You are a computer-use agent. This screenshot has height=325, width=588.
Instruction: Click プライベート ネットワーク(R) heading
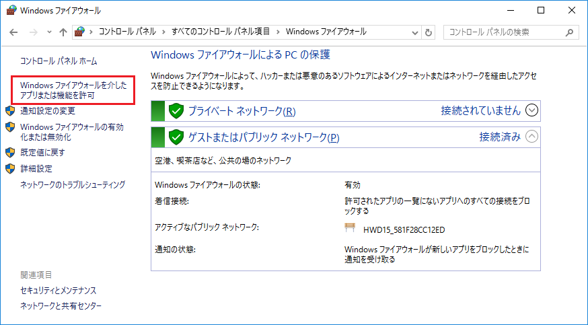click(242, 111)
